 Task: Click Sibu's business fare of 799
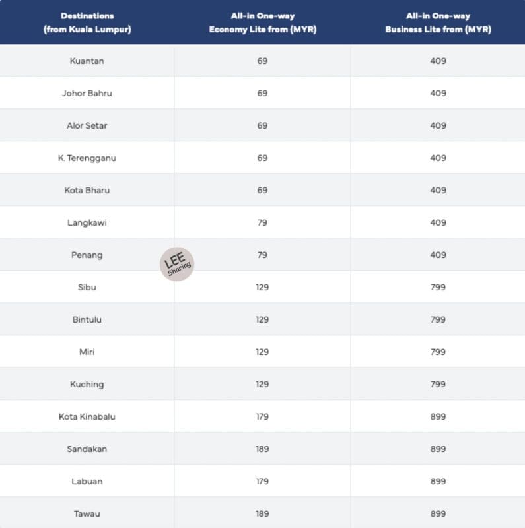pos(438,287)
